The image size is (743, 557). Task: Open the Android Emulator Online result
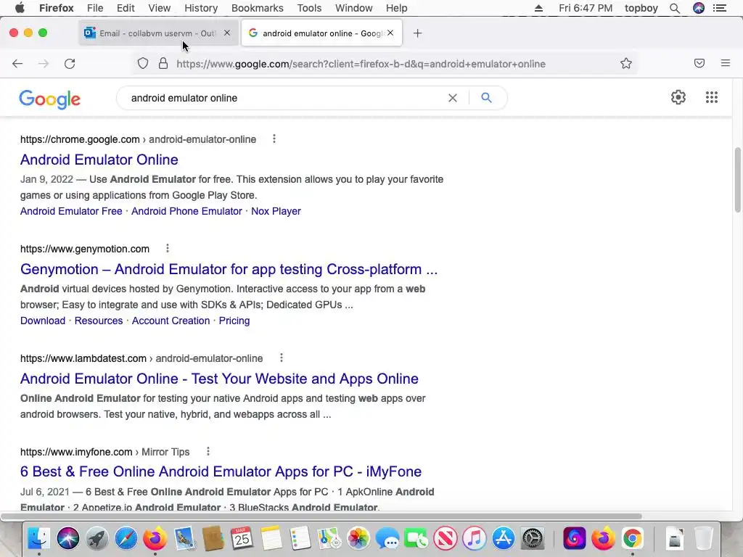pos(99,160)
